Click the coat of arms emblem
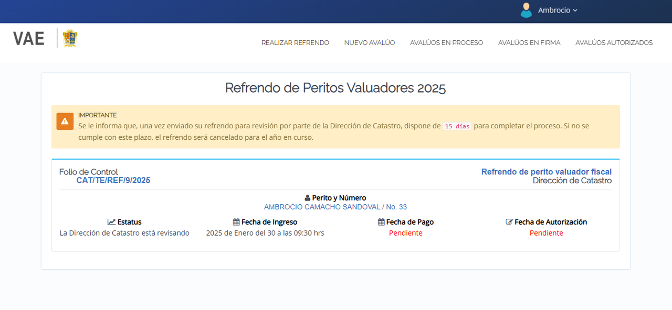The width and height of the screenshot is (672, 310). tap(70, 38)
